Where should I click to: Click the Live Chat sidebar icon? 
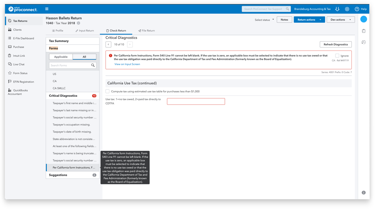pos(10,64)
